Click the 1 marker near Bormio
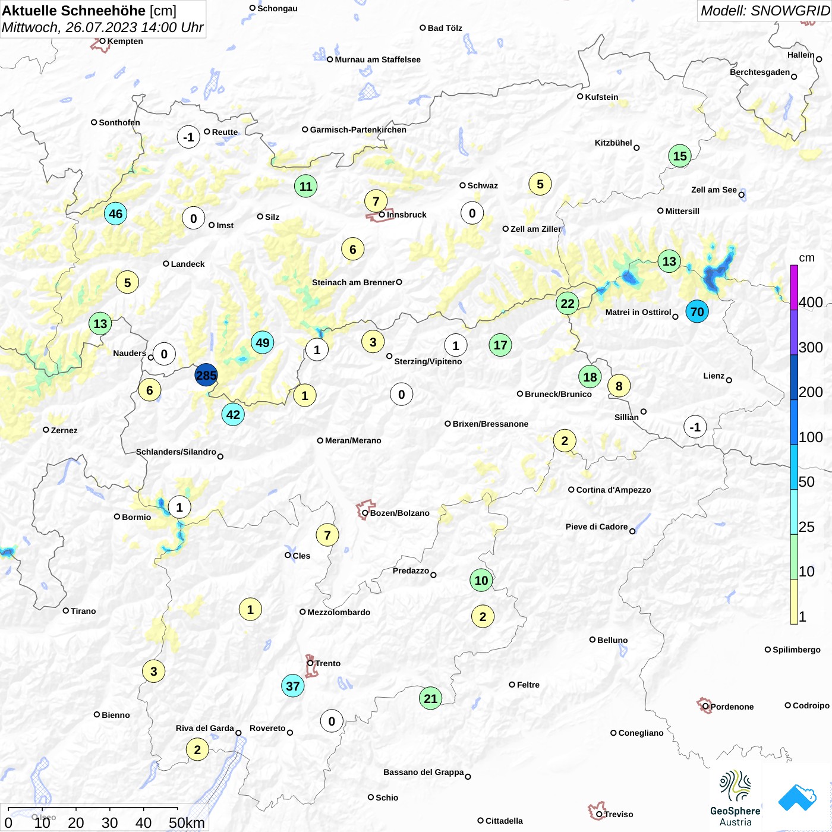Viewport: 832px width, 832px height. point(179,507)
